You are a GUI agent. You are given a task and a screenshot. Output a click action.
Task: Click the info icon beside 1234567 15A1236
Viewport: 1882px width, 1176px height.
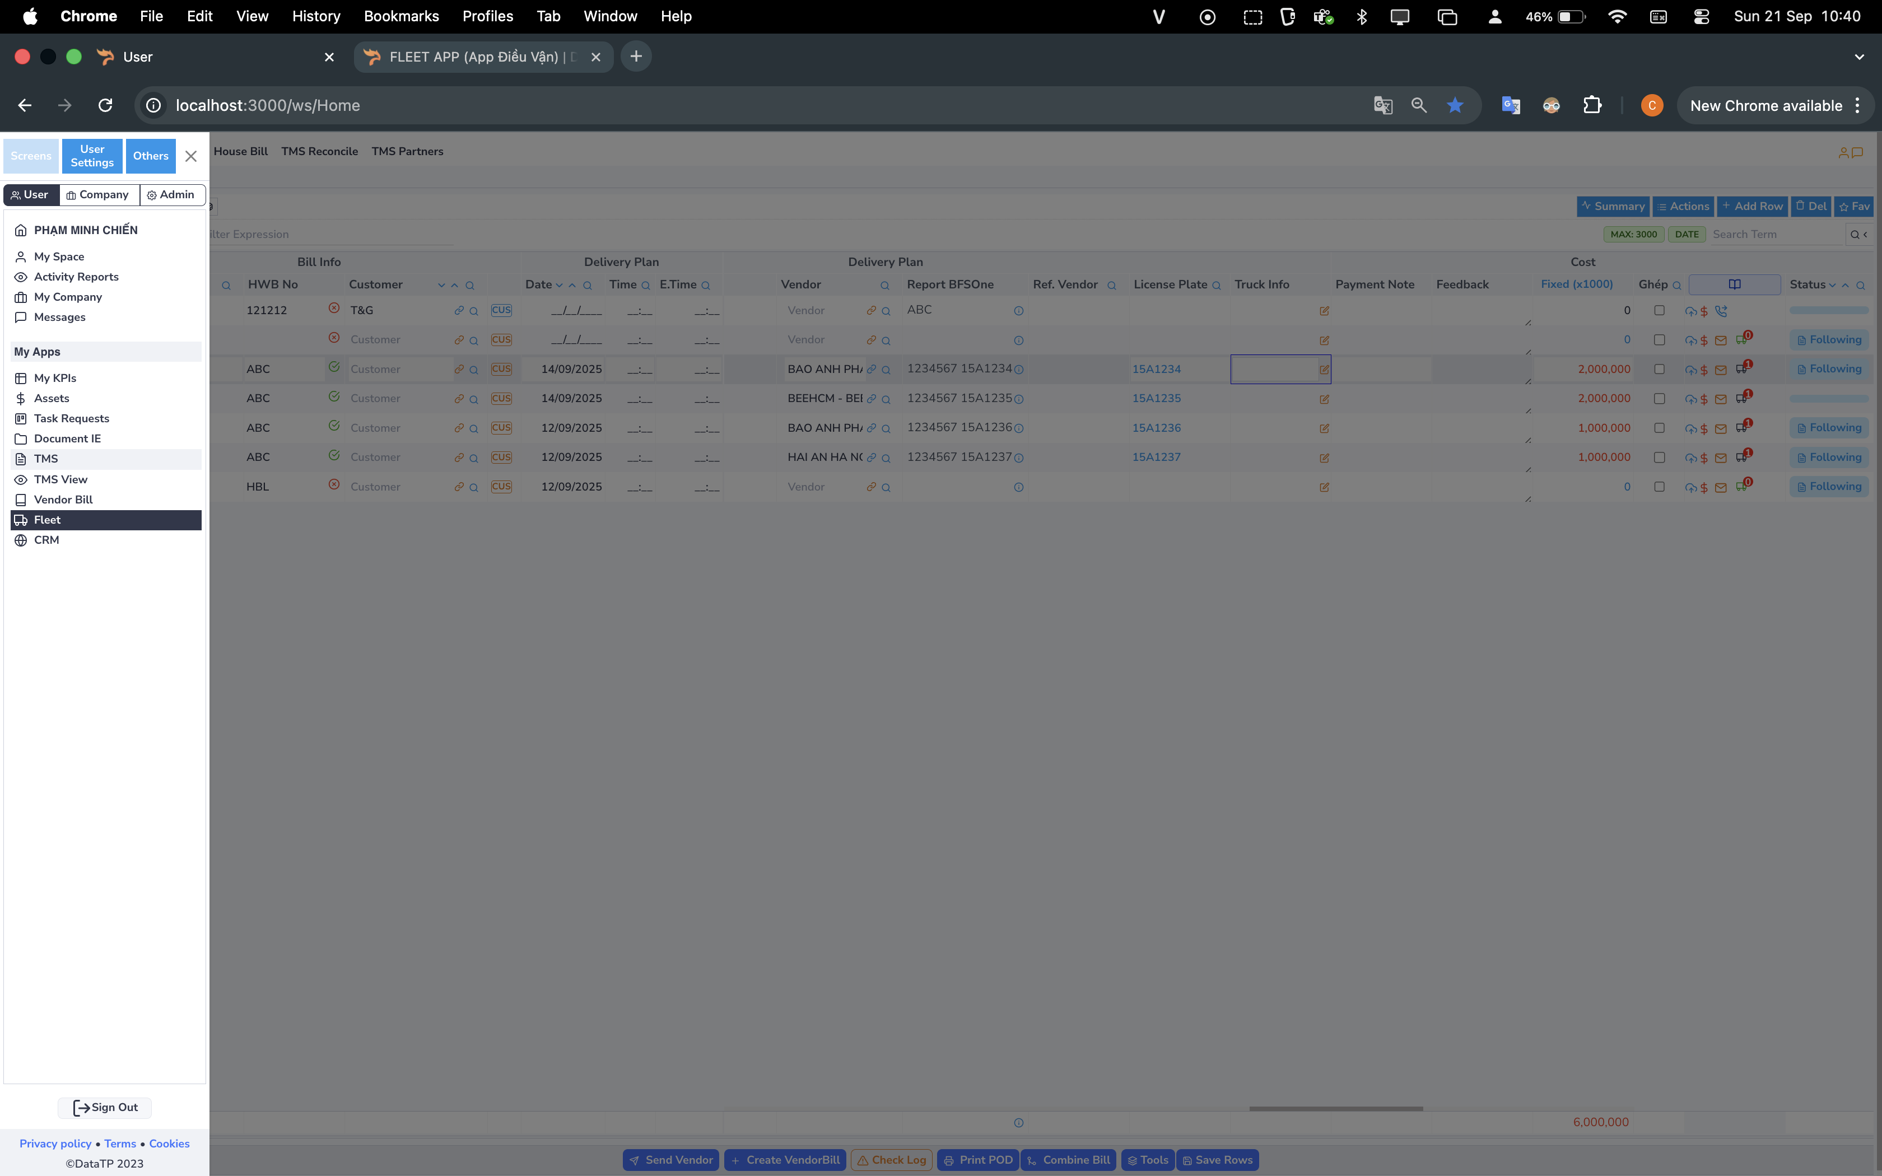1018,428
